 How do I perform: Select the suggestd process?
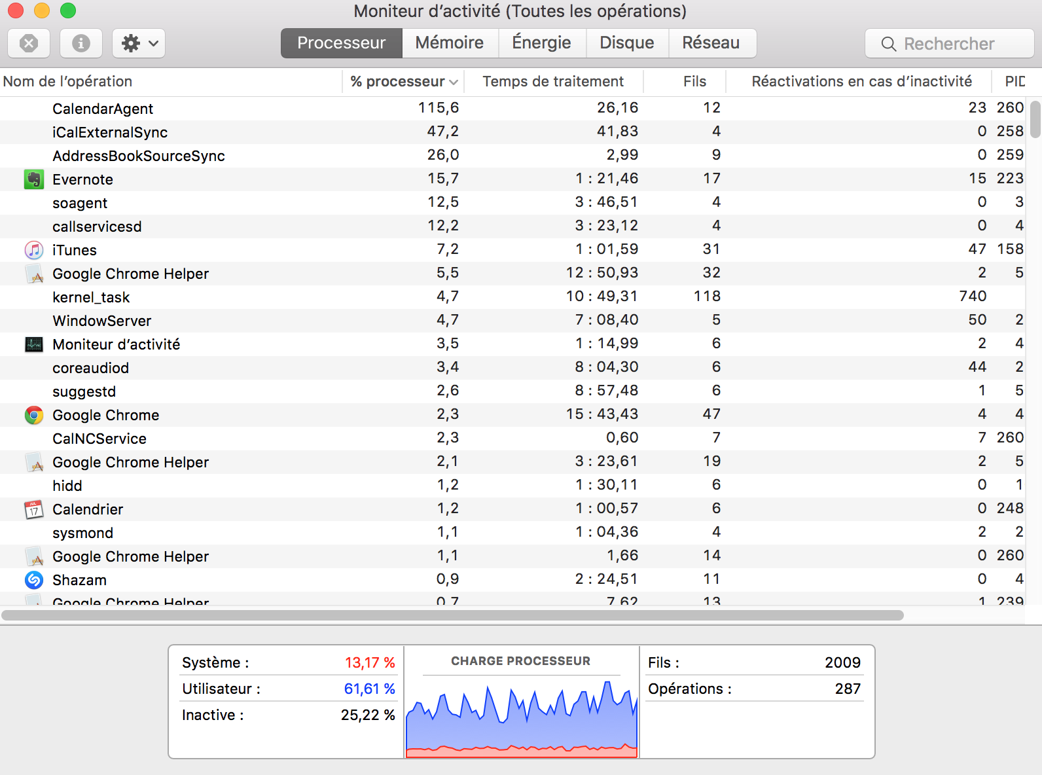click(x=84, y=391)
